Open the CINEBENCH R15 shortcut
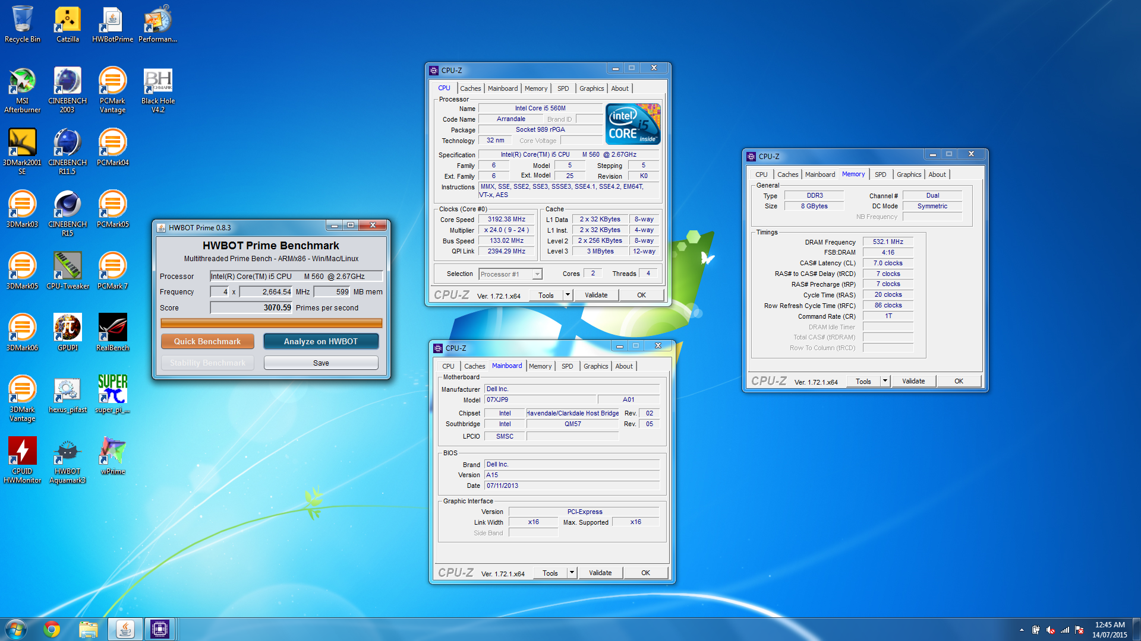The height and width of the screenshot is (641, 1141). click(x=68, y=213)
